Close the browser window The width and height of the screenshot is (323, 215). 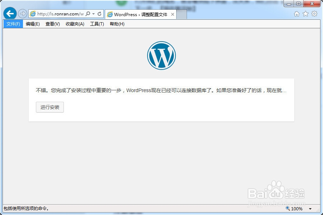click(312, 4)
